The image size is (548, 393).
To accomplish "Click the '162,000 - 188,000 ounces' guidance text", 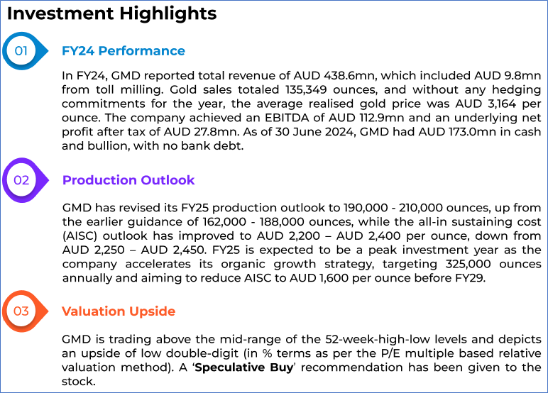I will click(x=278, y=222).
